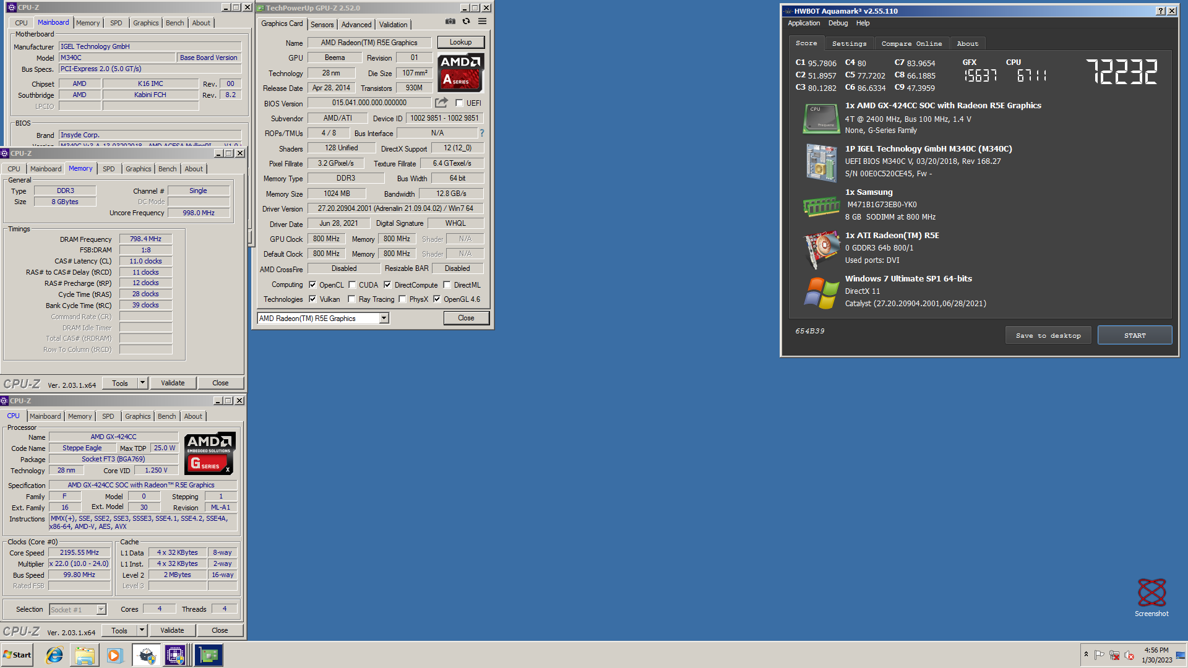1188x668 pixels.
Task: Click the network disconnected tray icon
Action: (1114, 655)
